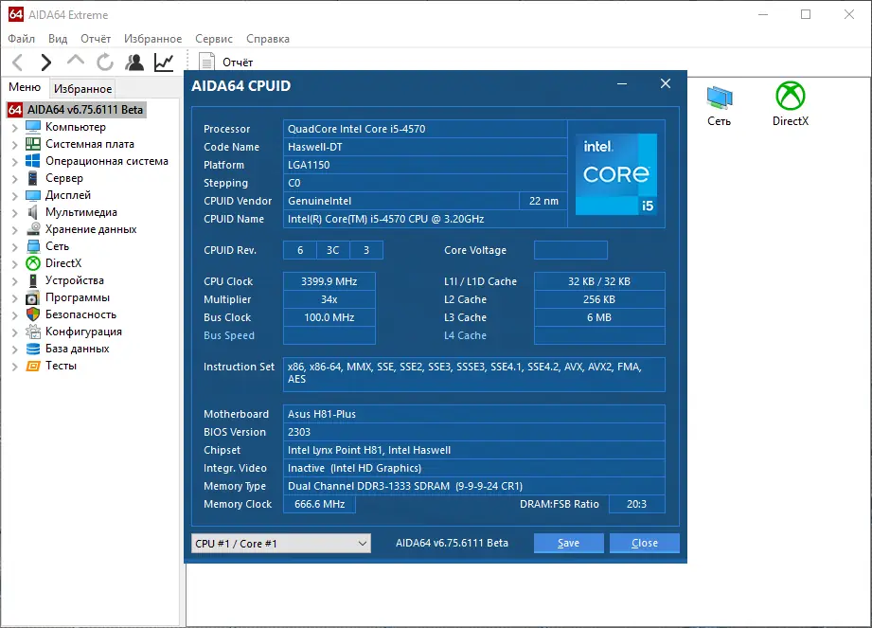This screenshot has height=628, width=872.
Task: Click the DRAM:FSB Ratio 20:3 value
Action: [x=637, y=504]
